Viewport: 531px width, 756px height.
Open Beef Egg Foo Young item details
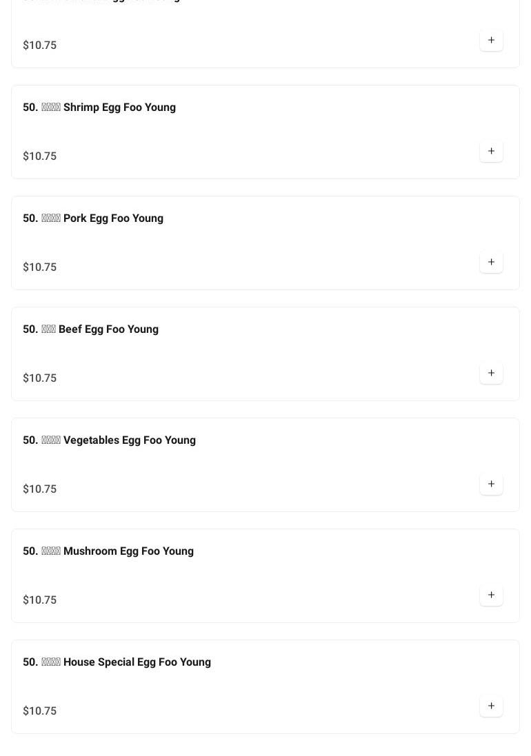[x=90, y=329]
